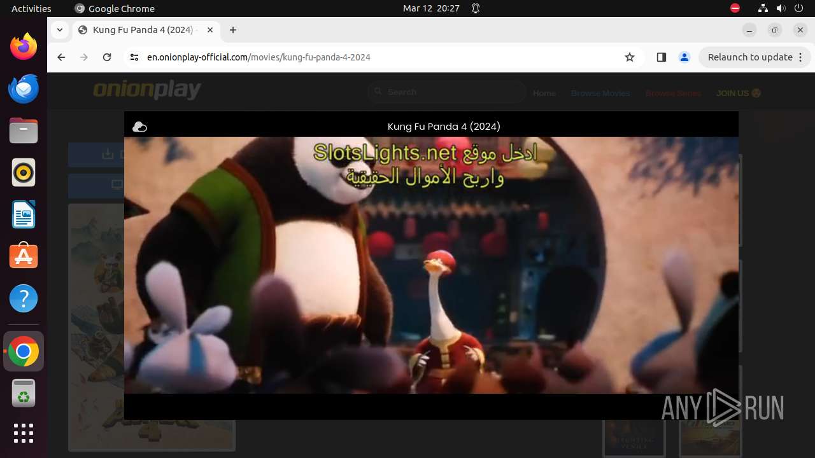This screenshot has height=458, width=815.
Task: Go to Home nav link
Action: [544, 93]
